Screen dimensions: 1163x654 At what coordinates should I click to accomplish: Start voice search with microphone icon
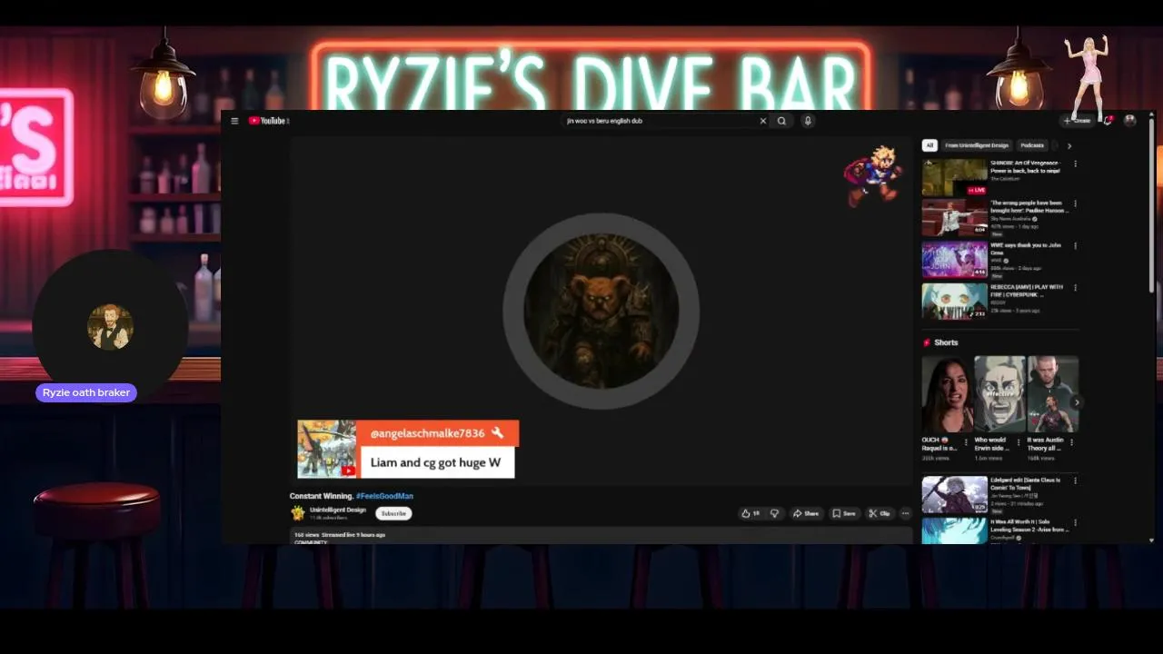(x=808, y=121)
